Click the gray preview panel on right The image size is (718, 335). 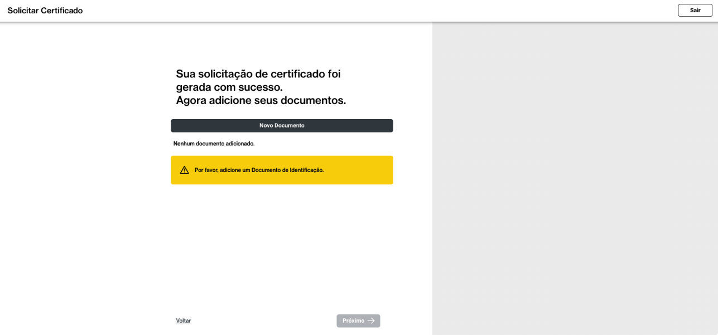tap(575, 178)
